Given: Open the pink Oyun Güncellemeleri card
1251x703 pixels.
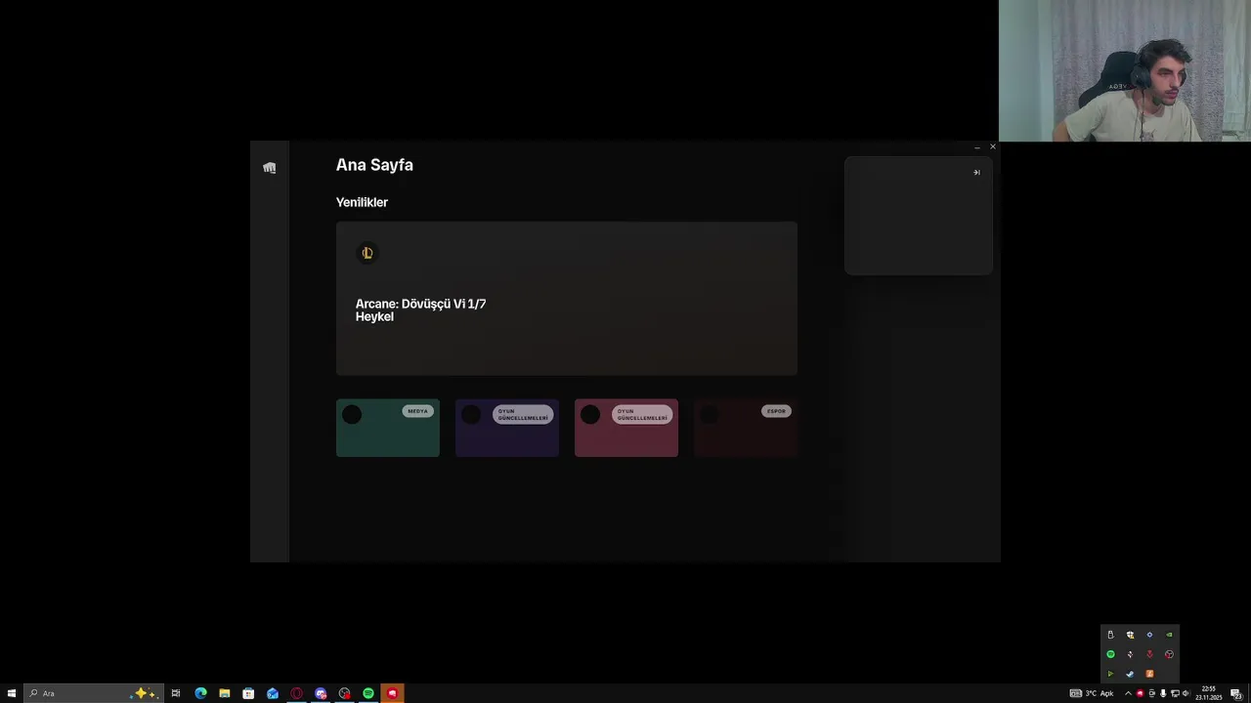Looking at the screenshot, I should tap(626, 428).
